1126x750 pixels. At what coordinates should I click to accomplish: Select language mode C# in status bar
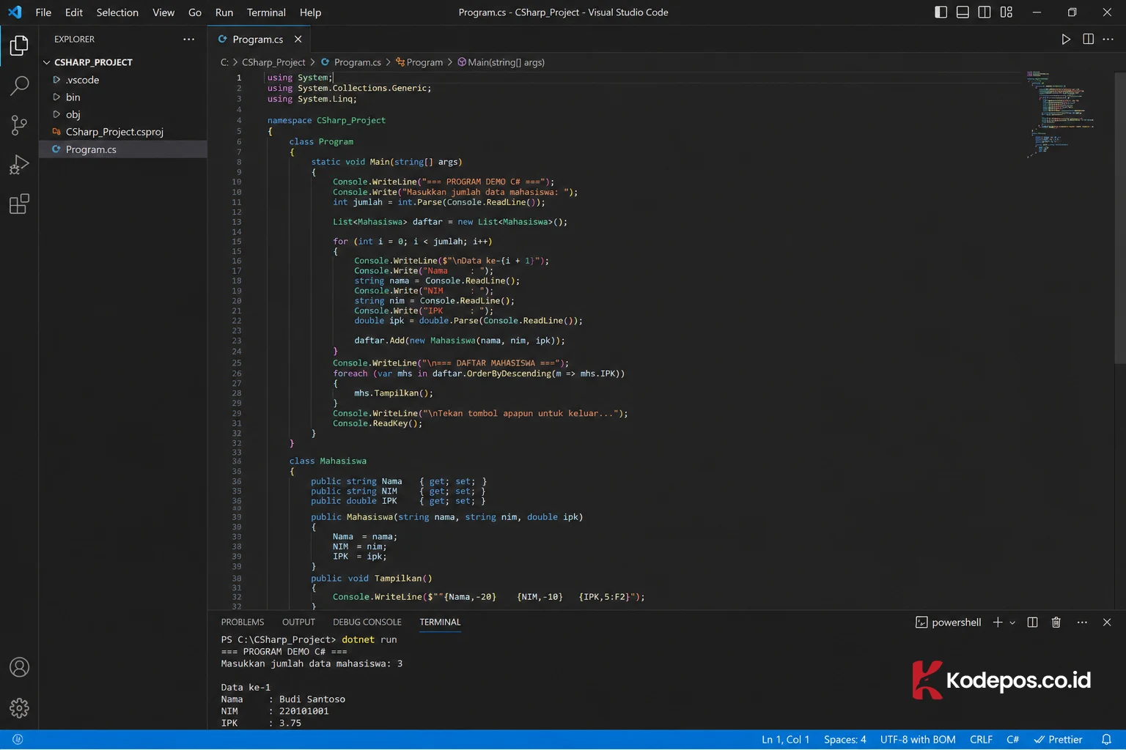[x=1012, y=740]
